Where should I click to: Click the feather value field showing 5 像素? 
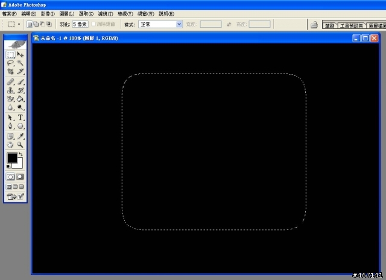[x=80, y=24]
